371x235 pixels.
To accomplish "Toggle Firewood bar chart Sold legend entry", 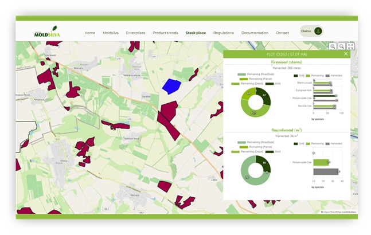I will pos(299,76).
